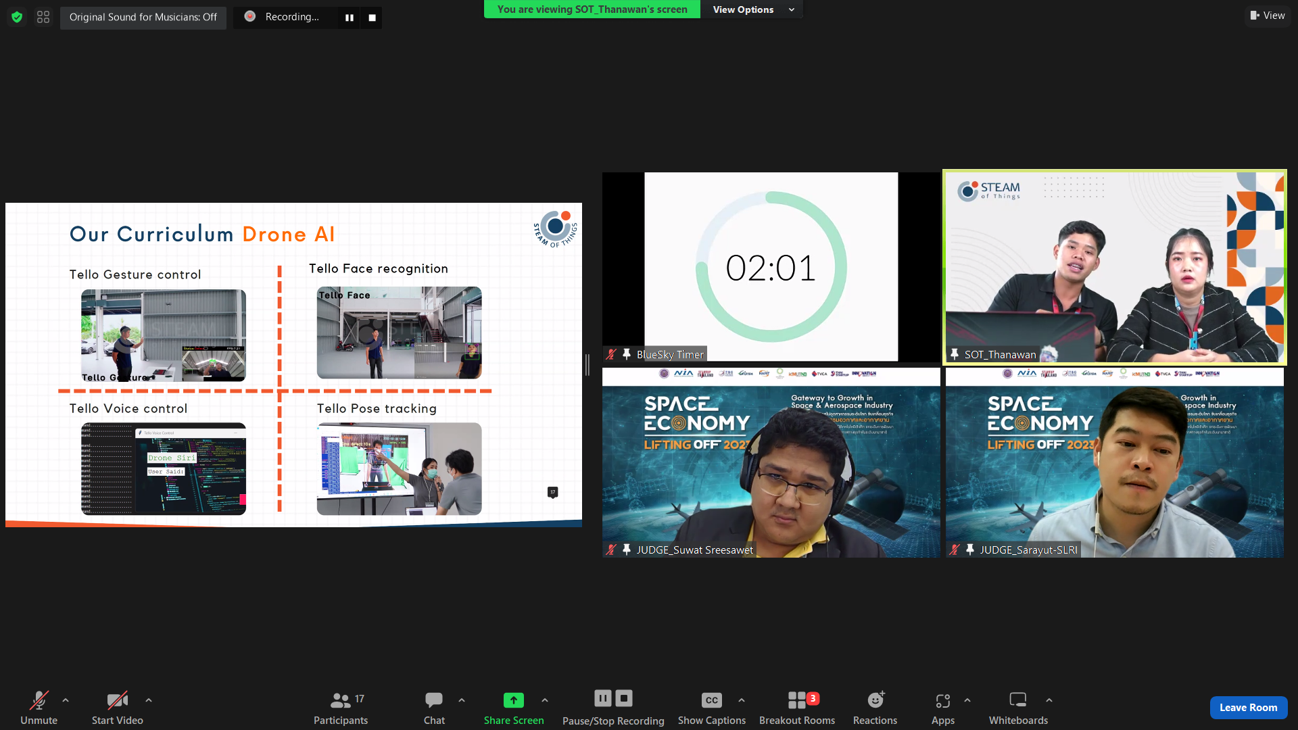The height and width of the screenshot is (730, 1298).
Task: Expand chat options chevron
Action: (462, 700)
